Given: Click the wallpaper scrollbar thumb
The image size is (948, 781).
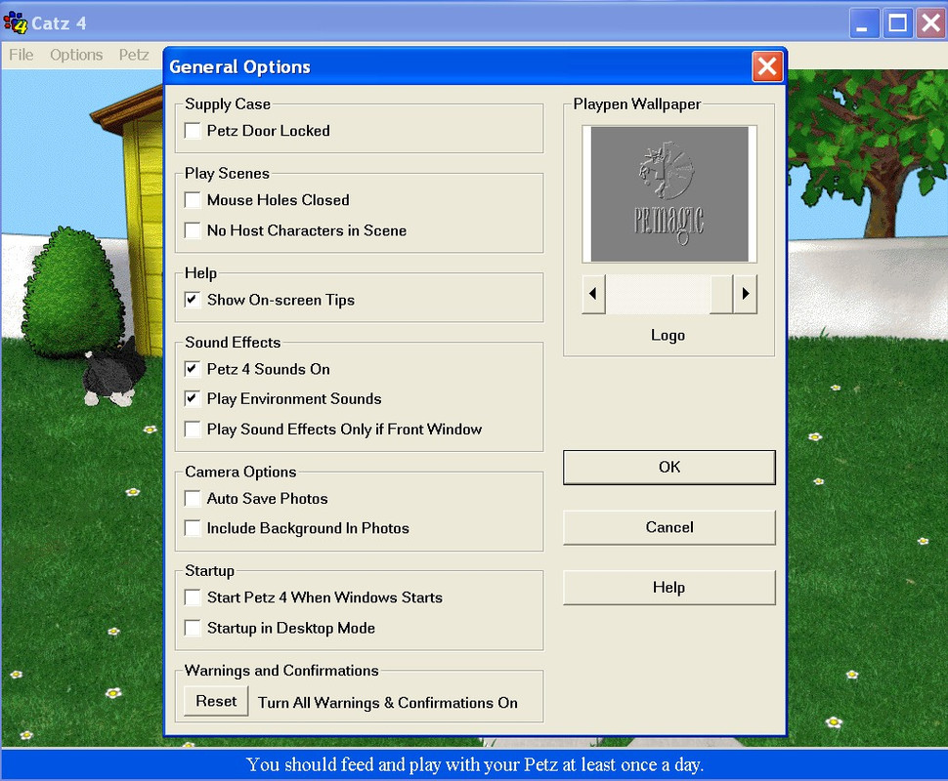Looking at the screenshot, I should coord(721,294).
